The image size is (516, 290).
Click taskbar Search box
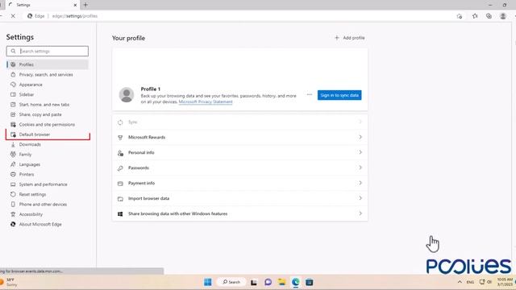231,282
